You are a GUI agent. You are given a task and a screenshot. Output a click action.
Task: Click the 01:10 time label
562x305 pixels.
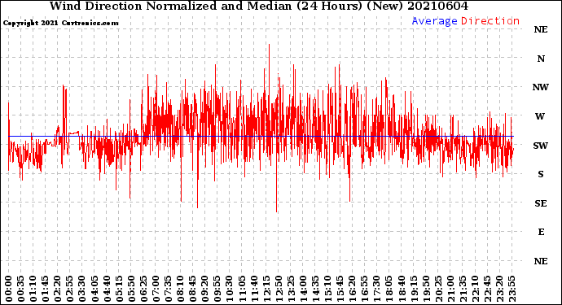tap(33, 289)
